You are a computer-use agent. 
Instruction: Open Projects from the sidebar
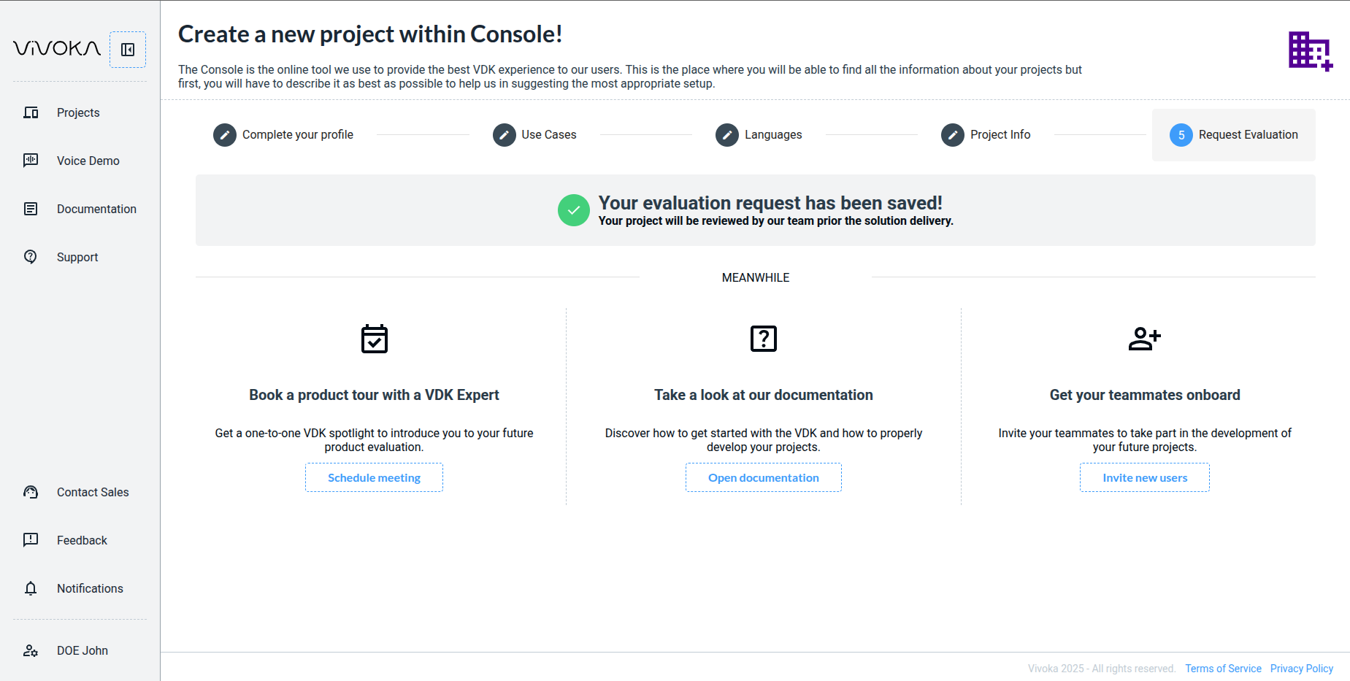[78, 112]
